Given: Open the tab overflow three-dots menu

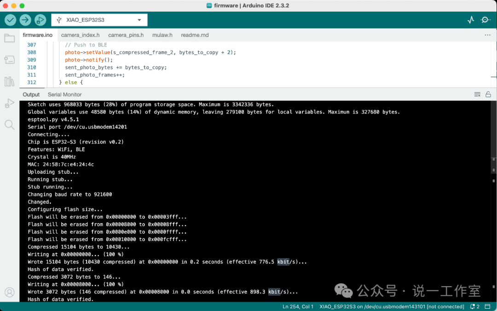Looking at the screenshot, I should coord(487,35).
